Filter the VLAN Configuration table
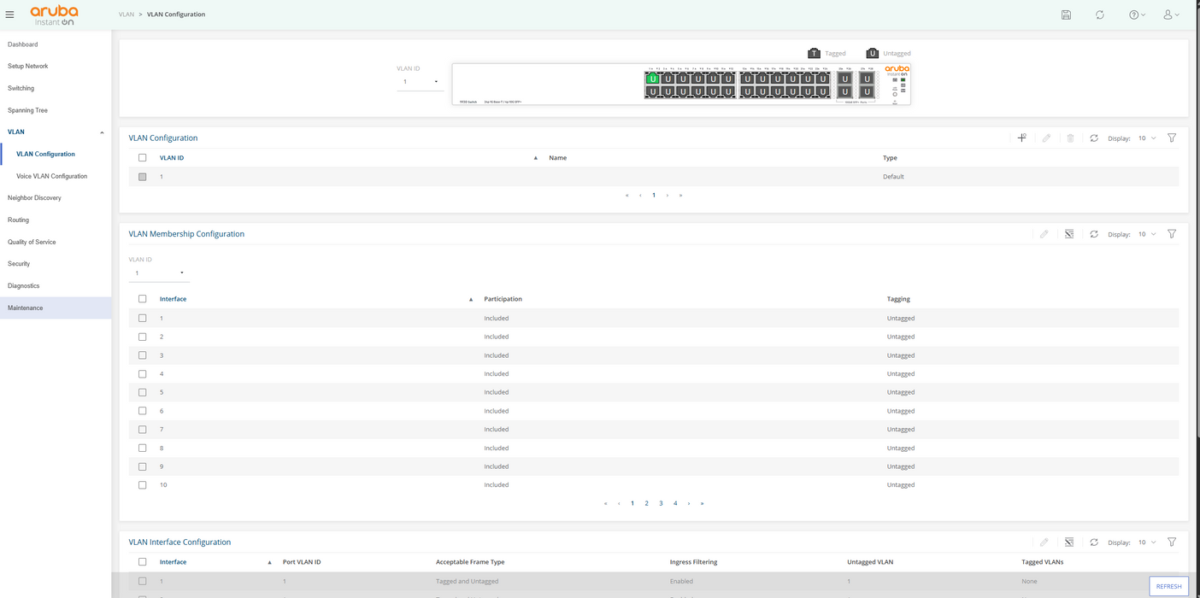1200x598 pixels. (1172, 138)
